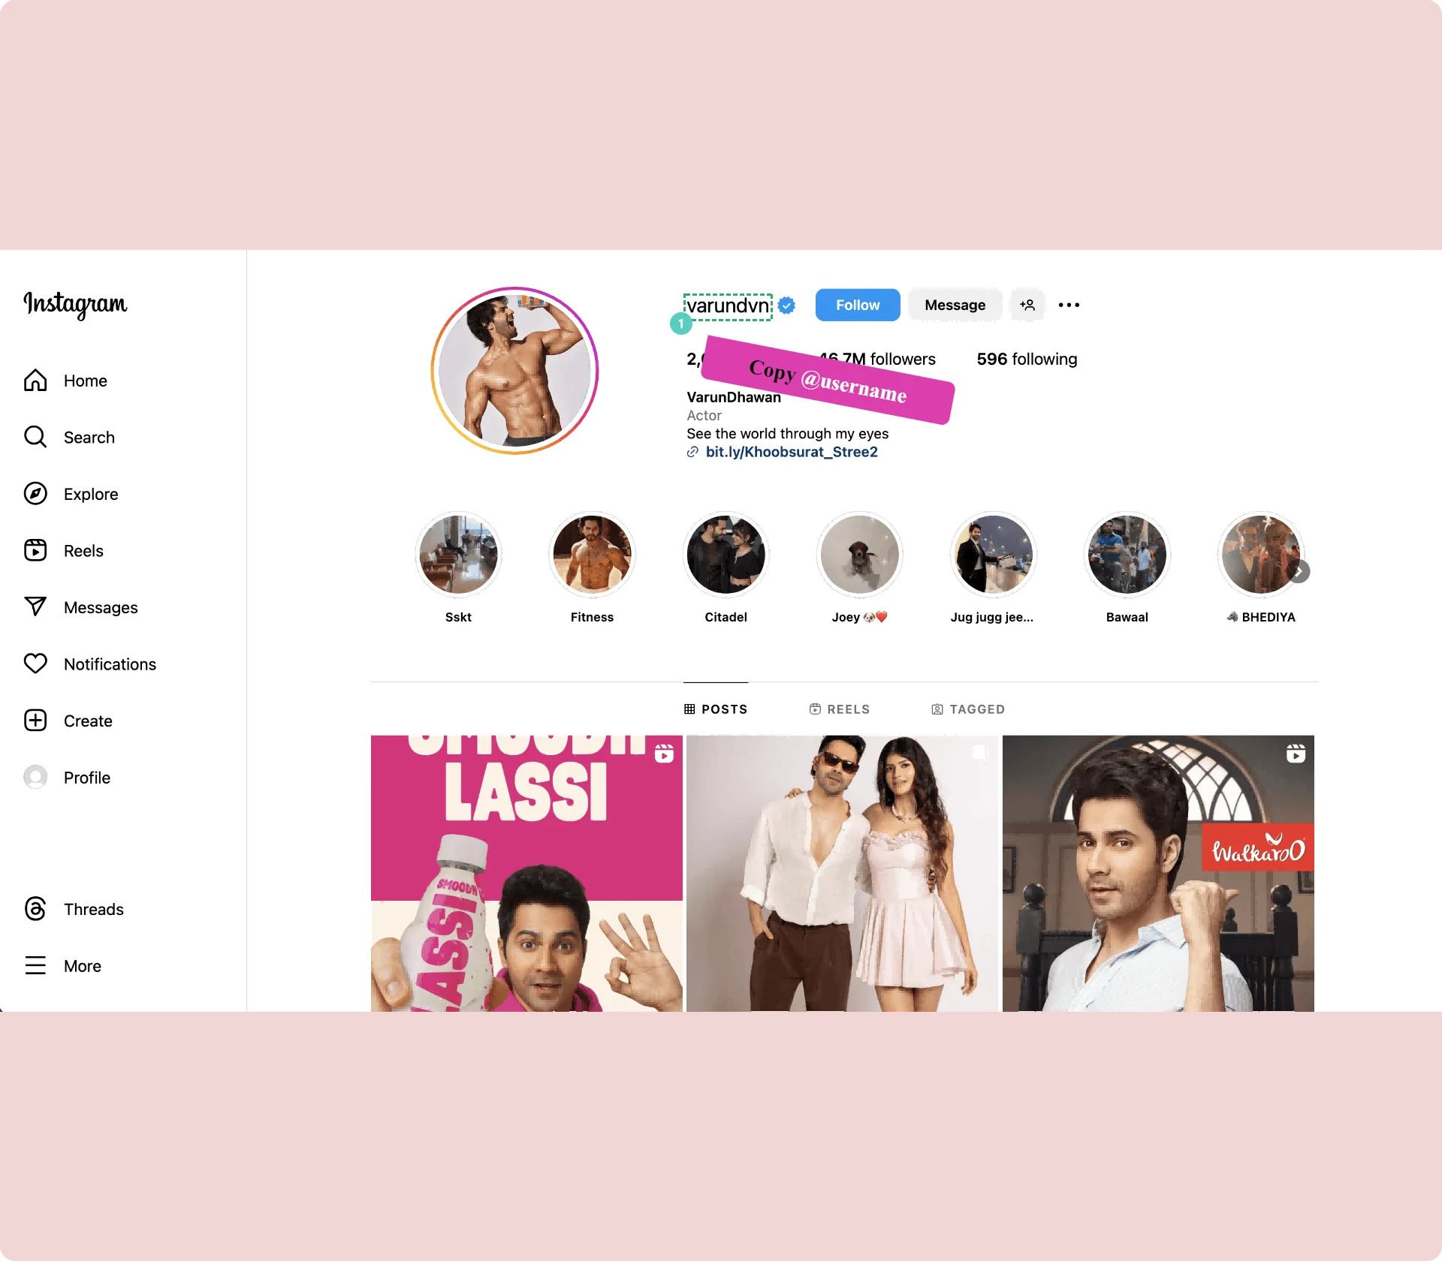1442x1261 pixels.
Task: Click the Home icon in sidebar
Action: tap(37, 380)
